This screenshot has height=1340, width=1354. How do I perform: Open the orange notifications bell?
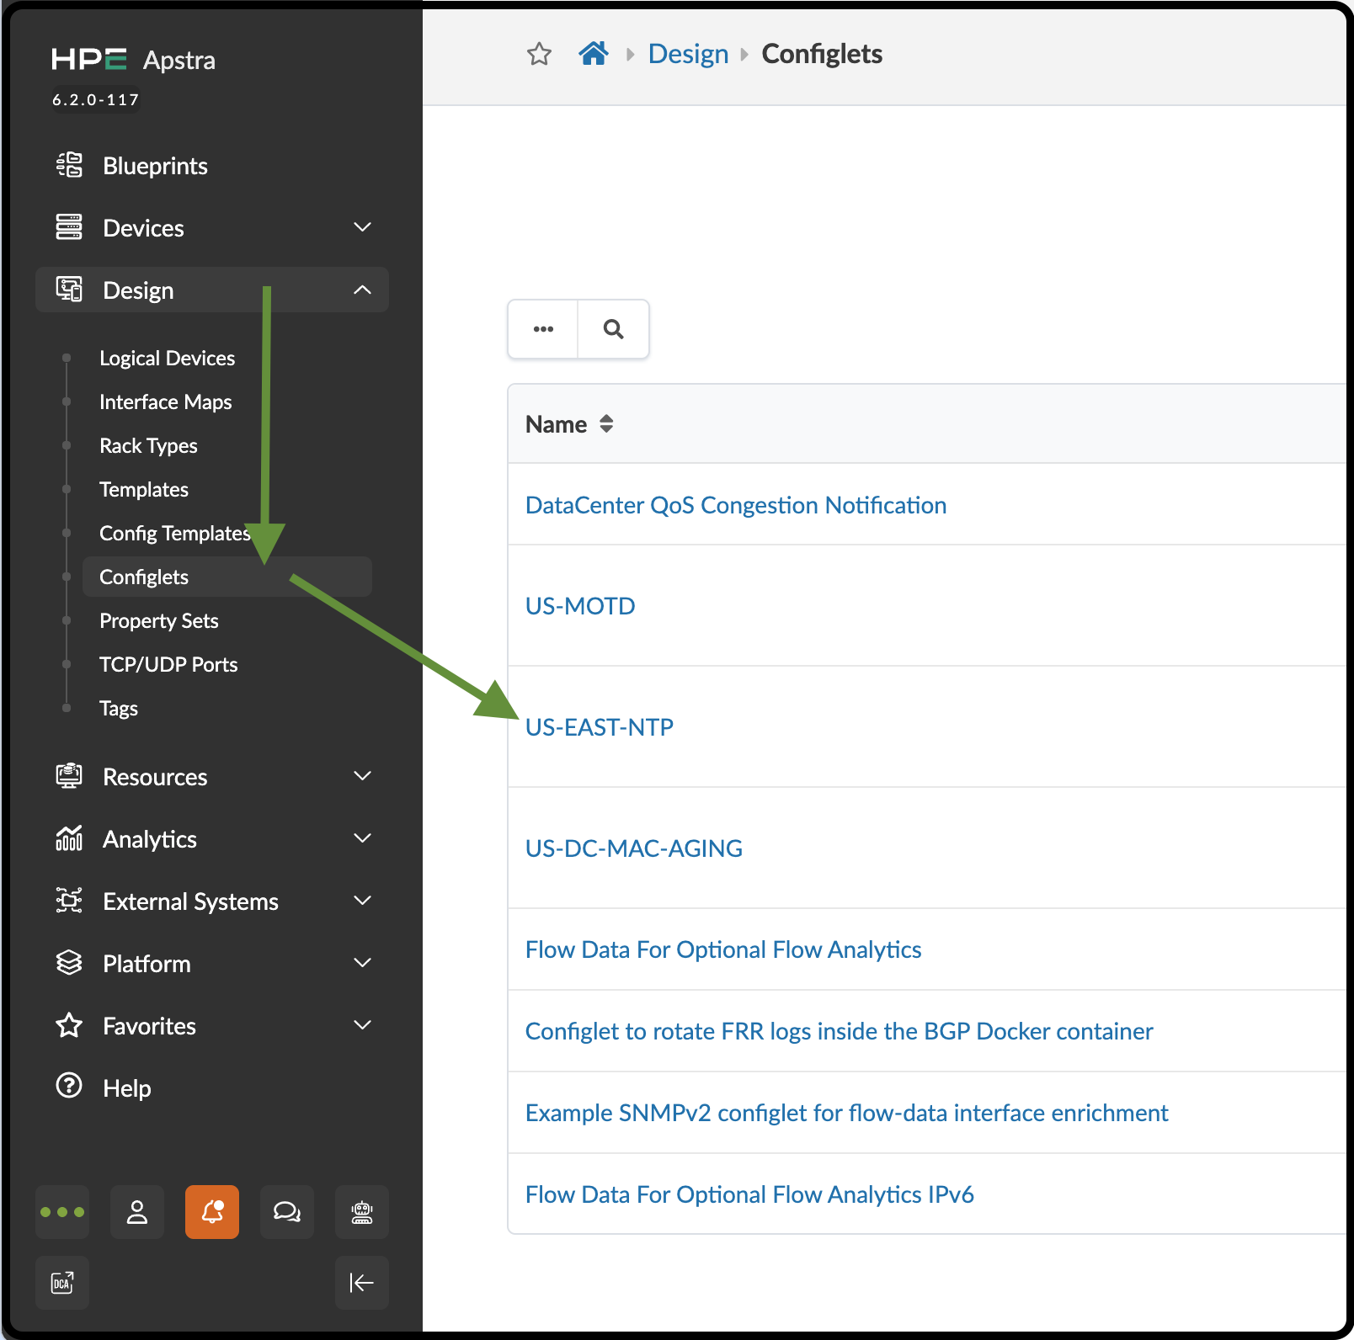[212, 1212]
